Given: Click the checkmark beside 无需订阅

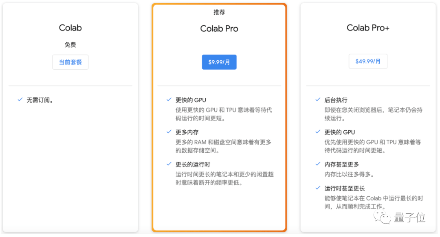Looking at the screenshot, I should 20,99.
